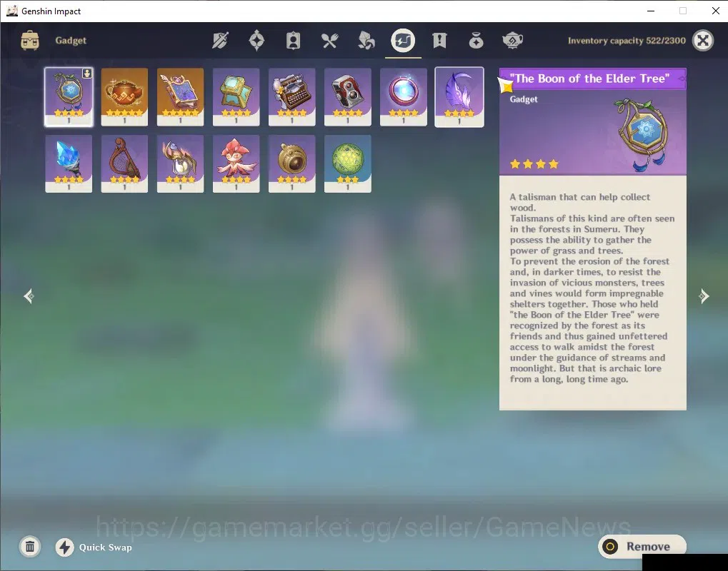Open the Weapons inventory tab
This screenshot has width=728, height=571.
pos(220,41)
